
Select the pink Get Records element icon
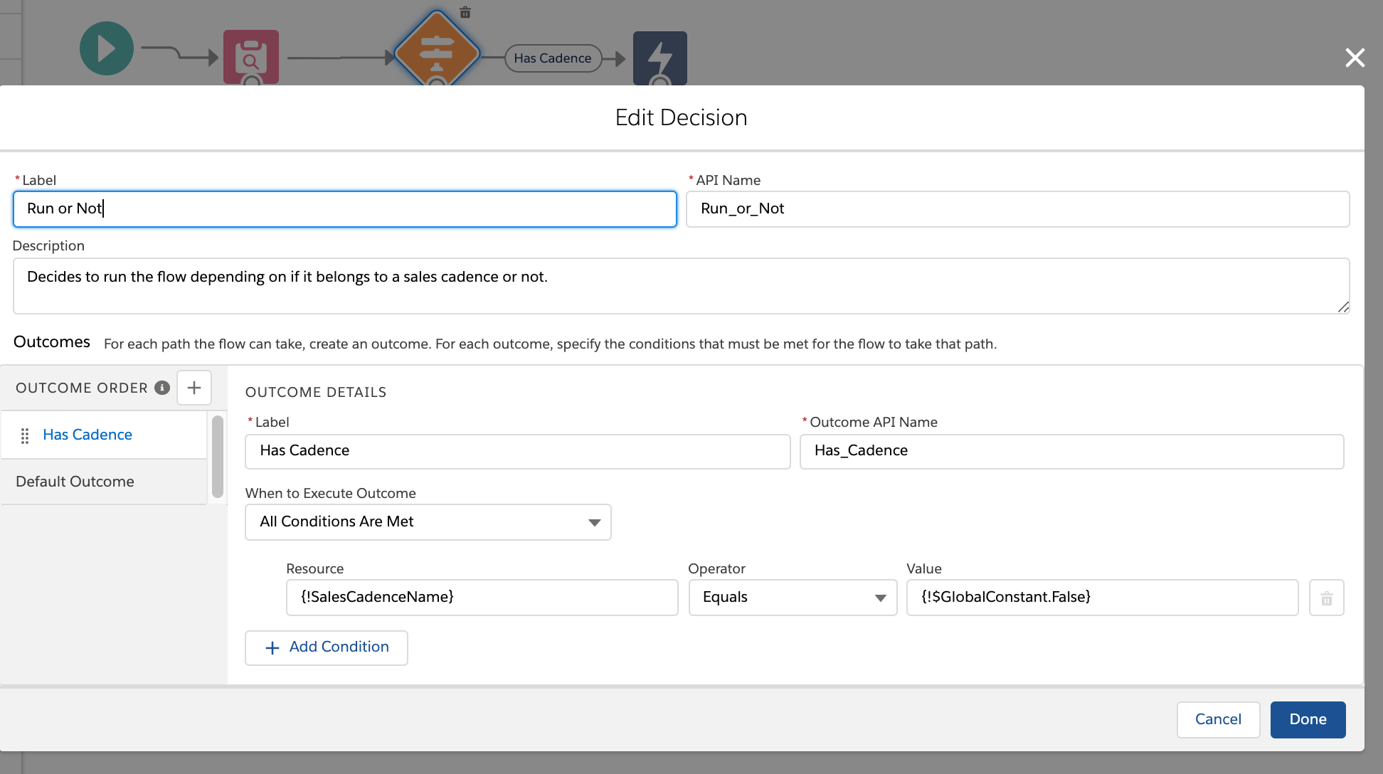pos(250,57)
